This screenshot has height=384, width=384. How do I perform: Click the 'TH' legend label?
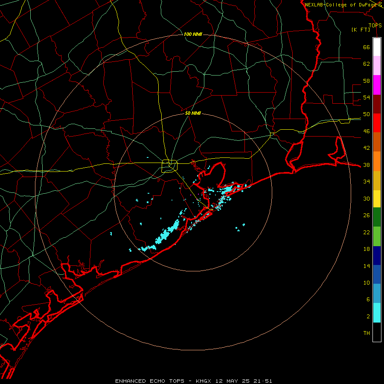click(367, 333)
